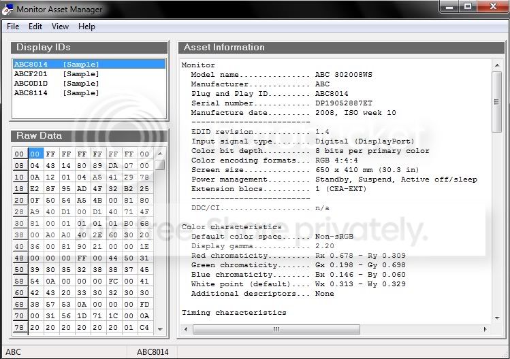Image resolution: width=510 pixels, height=359 pixels.
Task: Open the File menu
Action: click(x=13, y=27)
